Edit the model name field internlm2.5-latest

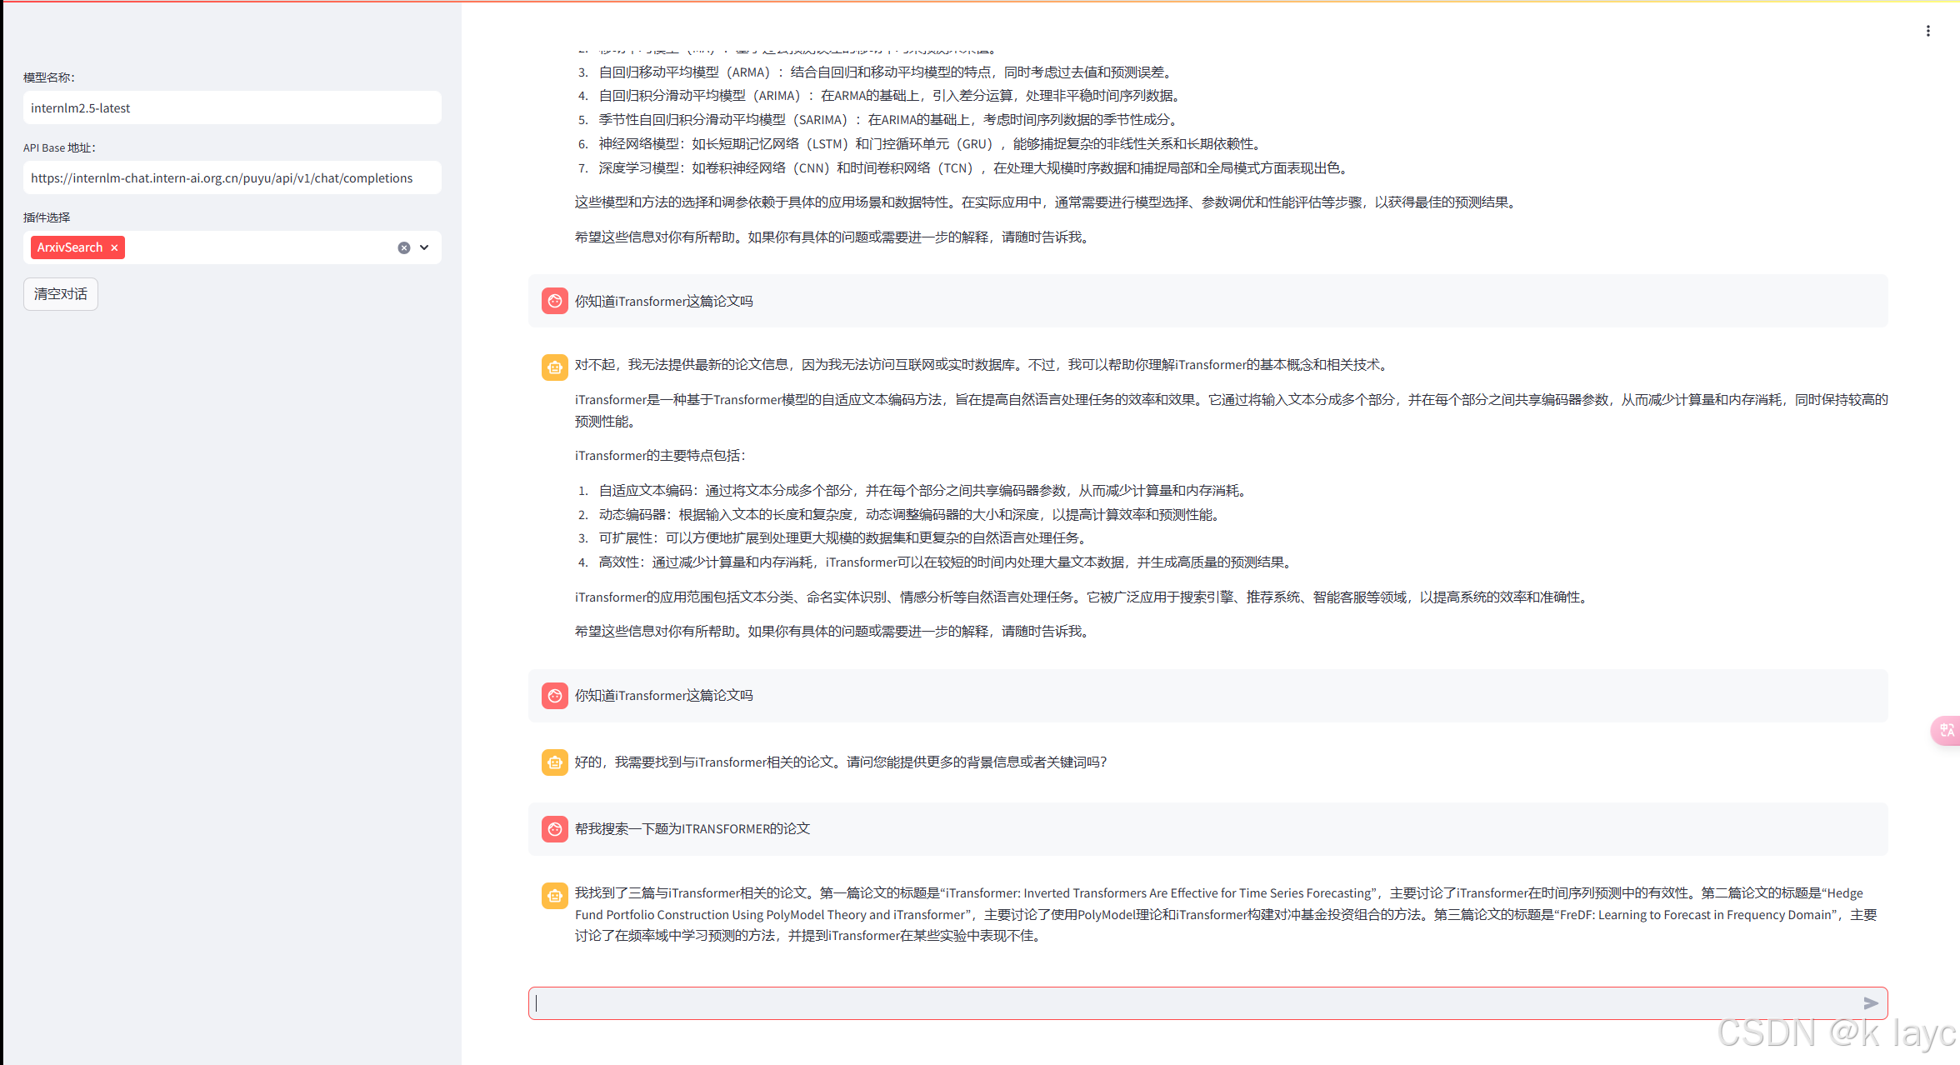[x=232, y=108]
